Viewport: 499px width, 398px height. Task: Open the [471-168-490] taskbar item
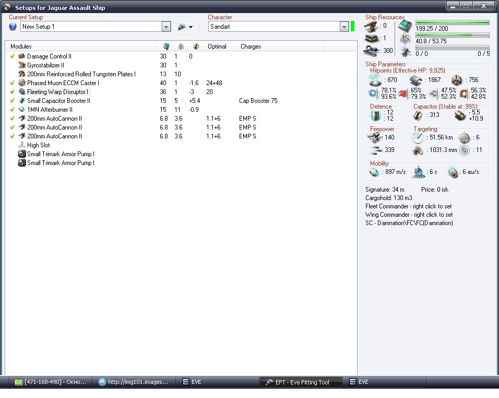pyautogui.click(x=50, y=382)
